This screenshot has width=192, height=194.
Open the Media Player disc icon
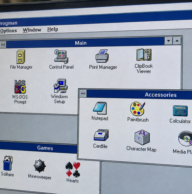click(x=185, y=139)
